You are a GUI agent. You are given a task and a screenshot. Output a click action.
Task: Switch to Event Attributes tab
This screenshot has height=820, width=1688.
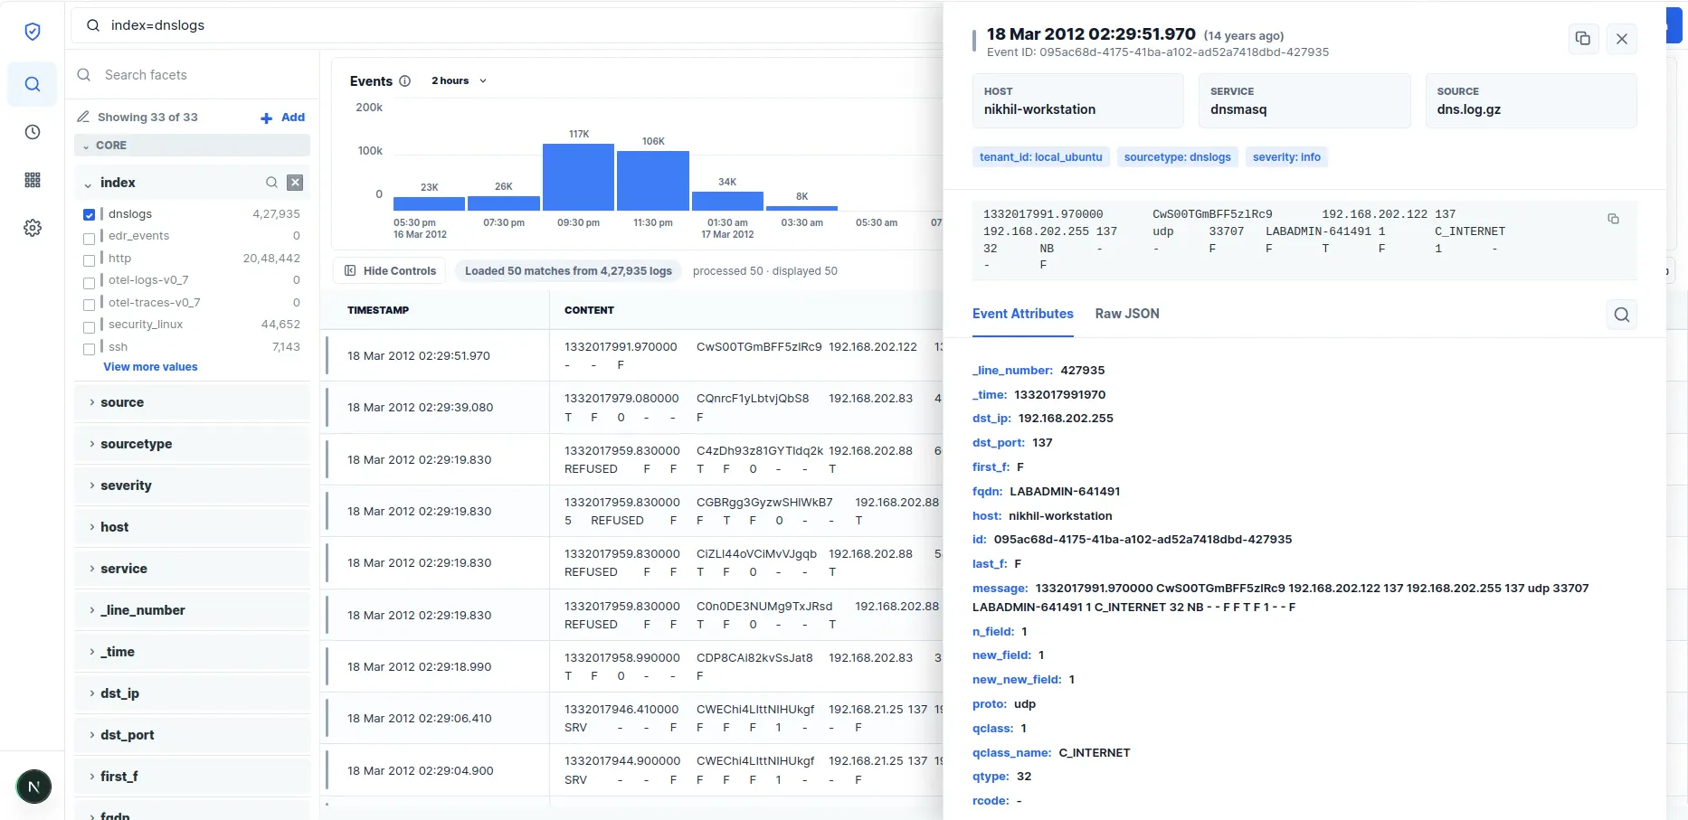(x=1022, y=314)
